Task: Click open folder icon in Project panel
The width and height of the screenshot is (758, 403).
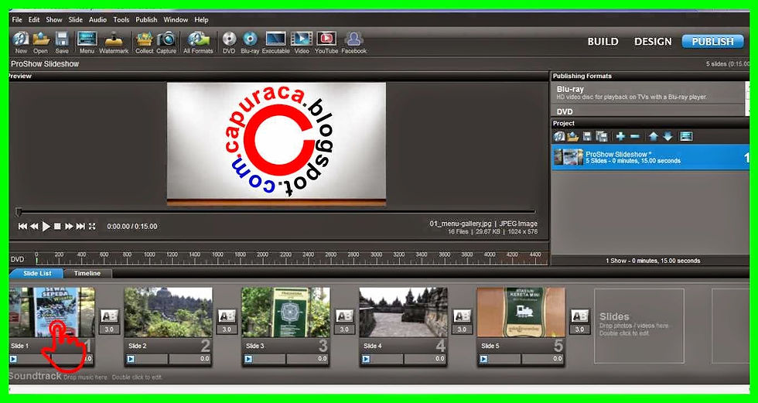Action: pyautogui.click(x=573, y=137)
